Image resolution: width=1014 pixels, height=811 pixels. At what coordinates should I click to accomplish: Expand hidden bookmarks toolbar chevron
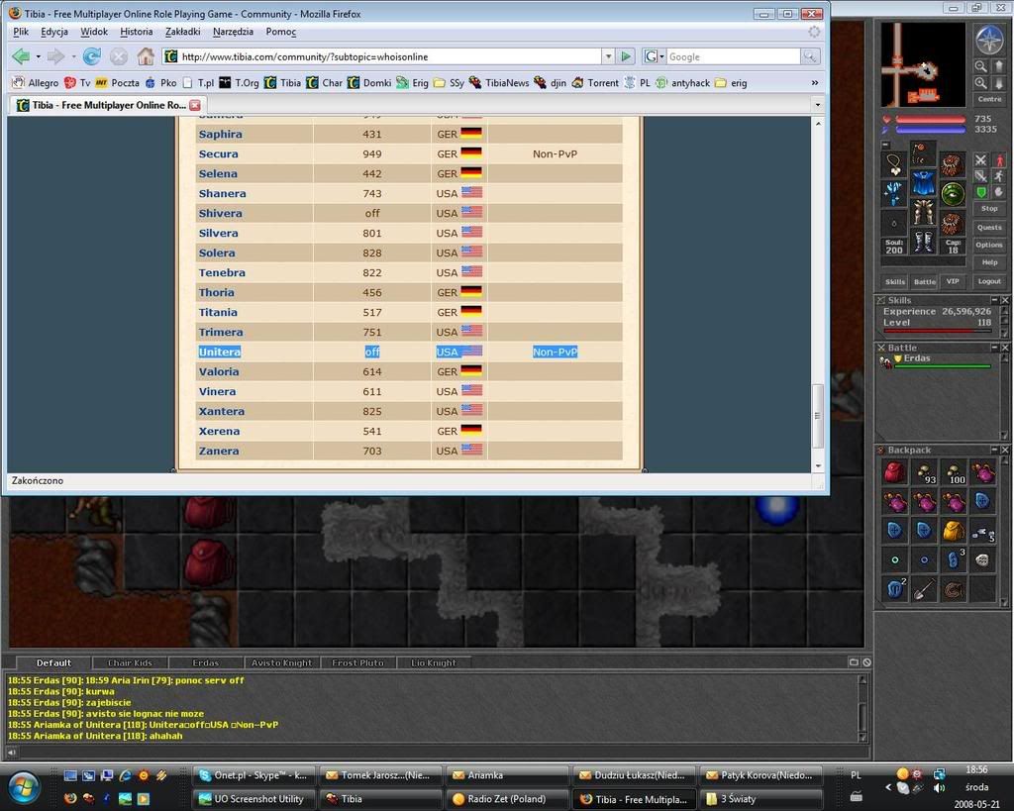pos(815,83)
